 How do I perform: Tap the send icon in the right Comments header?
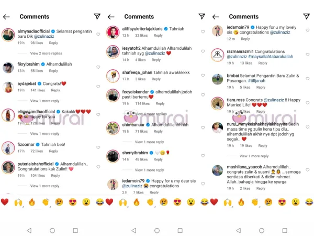[306, 17]
